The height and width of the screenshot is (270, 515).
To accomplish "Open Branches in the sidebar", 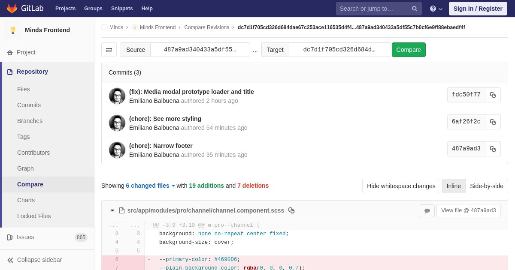I will [30, 121].
